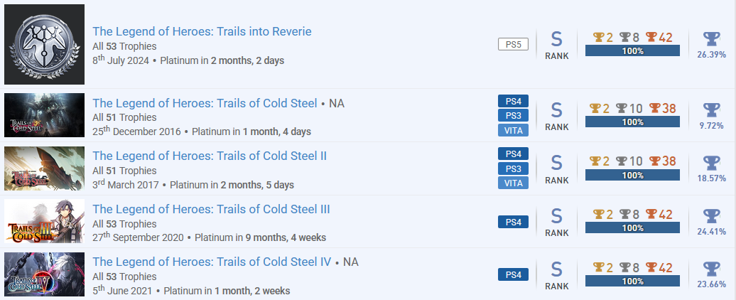736x300 pixels.
Task: Click silver trophy icon in Cold Steel III row
Action: click(x=624, y=214)
